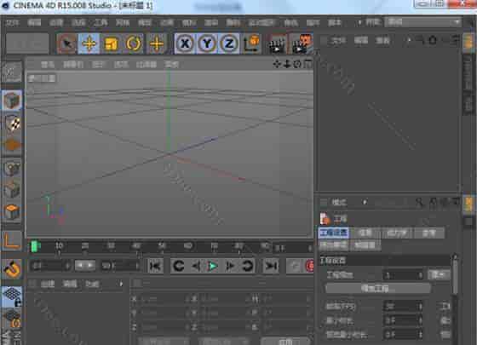The width and height of the screenshot is (477, 345).
Task: Click viewport zoom navigation icon
Action: click(x=287, y=64)
